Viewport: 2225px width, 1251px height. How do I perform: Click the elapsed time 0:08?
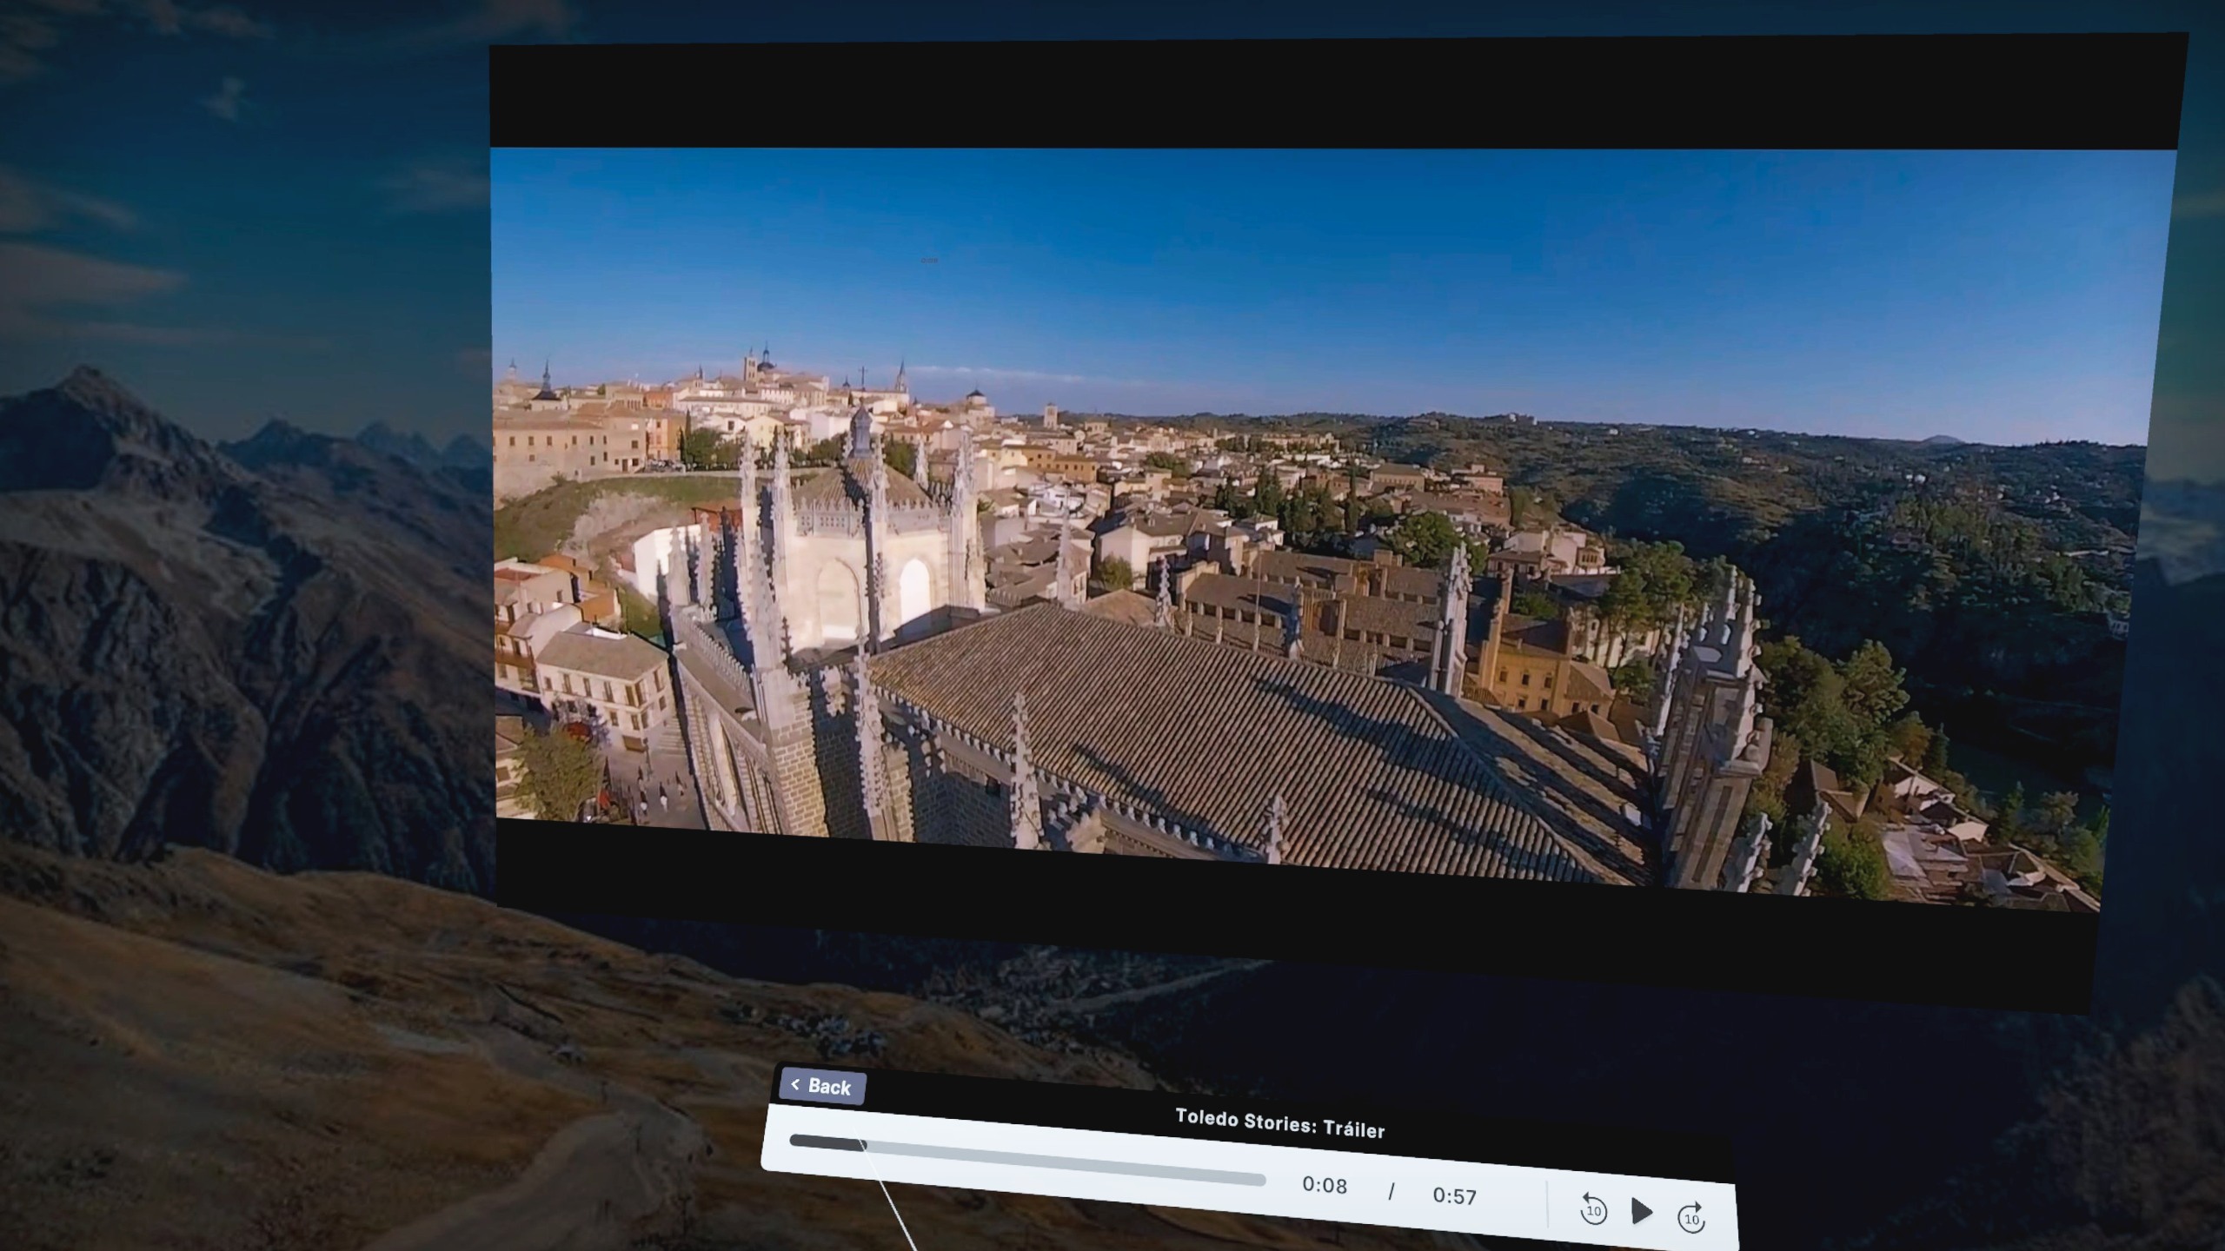(1325, 1185)
